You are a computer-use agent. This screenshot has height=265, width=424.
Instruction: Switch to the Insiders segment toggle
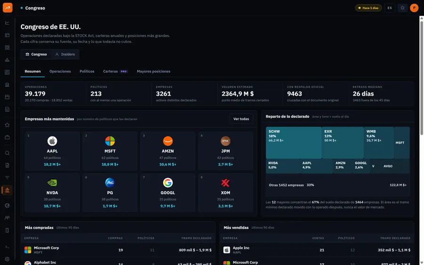[65, 54]
